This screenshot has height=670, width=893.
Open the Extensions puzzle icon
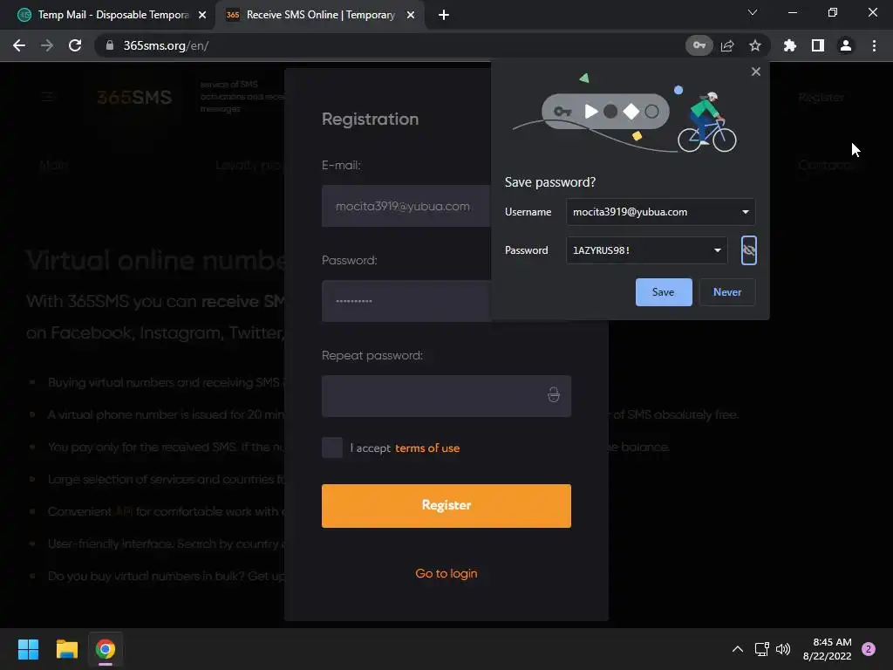tap(789, 45)
